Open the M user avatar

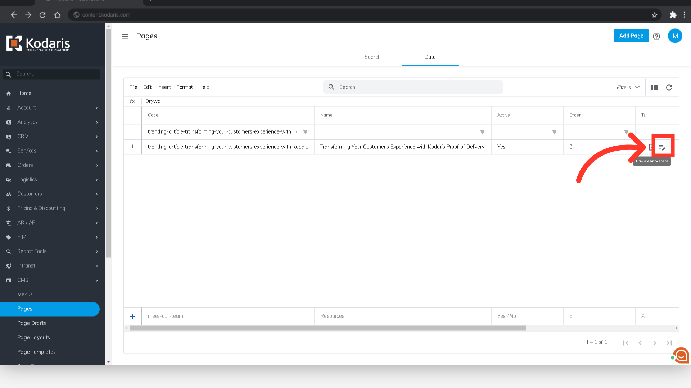pos(675,36)
